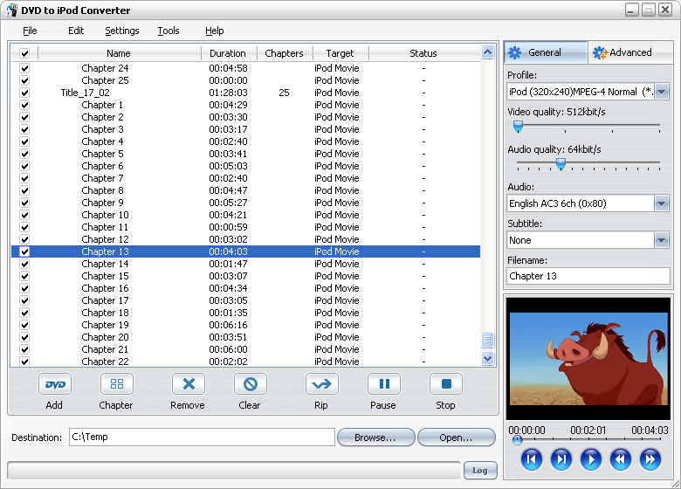Fast forward the preview video
The image size is (681, 489).
click(x=650, y=459)
